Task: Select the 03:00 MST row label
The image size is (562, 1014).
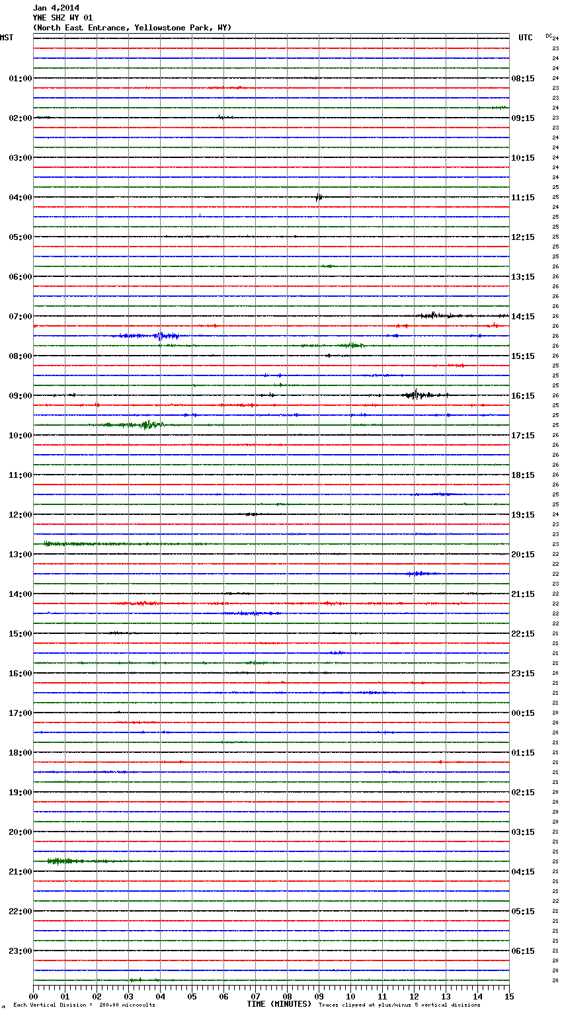Action: (20, 157)
